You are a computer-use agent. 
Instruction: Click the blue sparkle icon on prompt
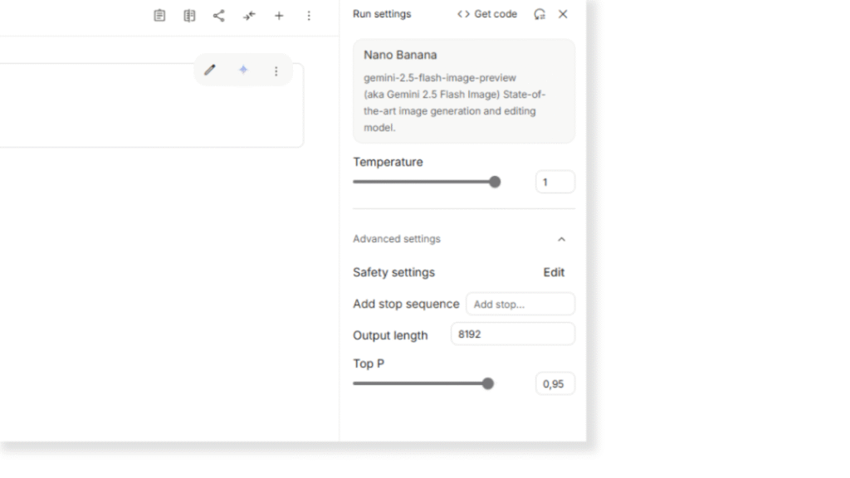[x=243, y=71]
